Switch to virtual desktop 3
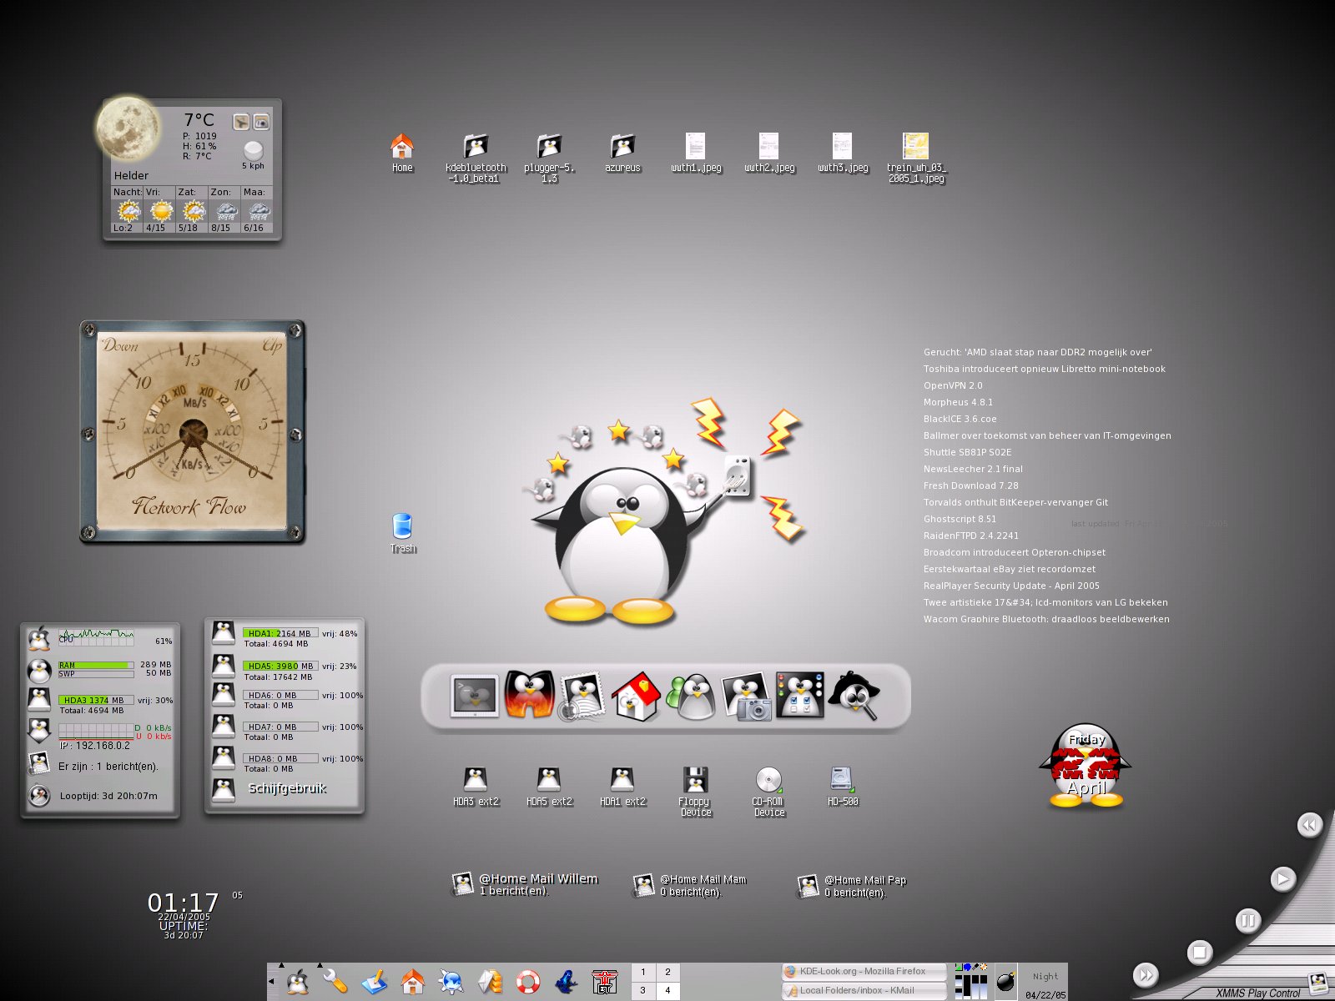The width and height of the screenshot is (1335, 1001). (x=642, y=990)
